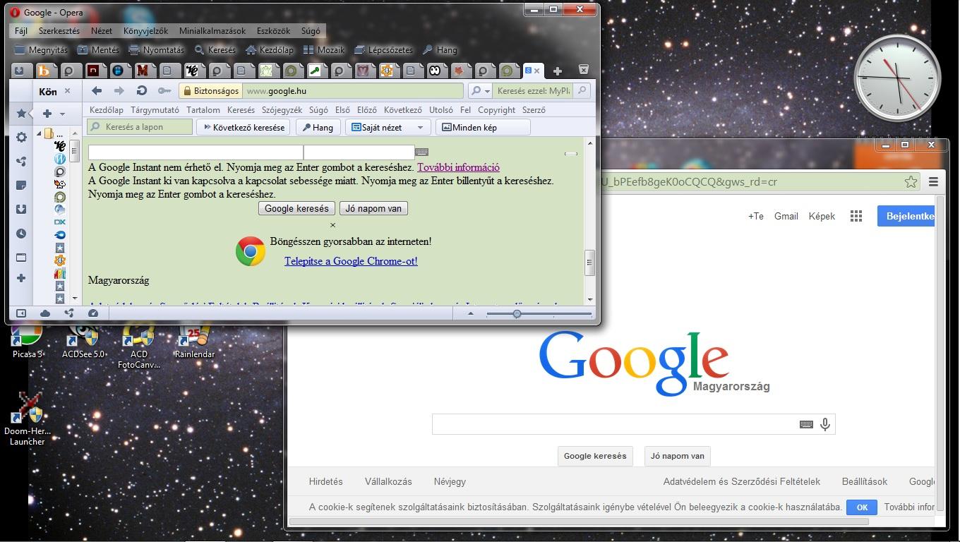Open the Downloads panel icon in Opera sidebar

21,210
